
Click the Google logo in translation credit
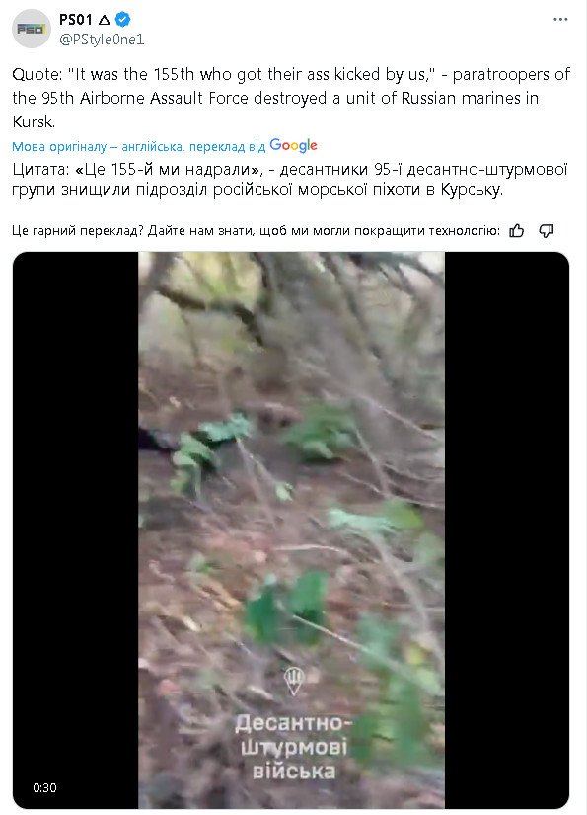(293, 146)
